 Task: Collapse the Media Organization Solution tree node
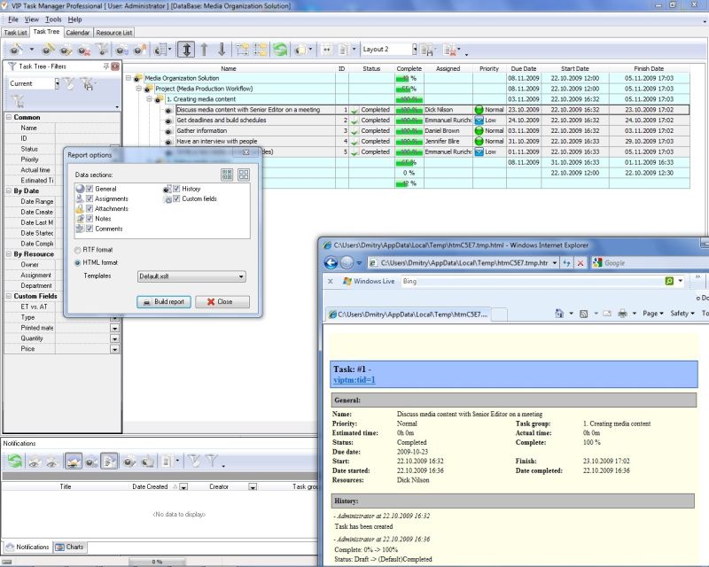pos(130,77)
